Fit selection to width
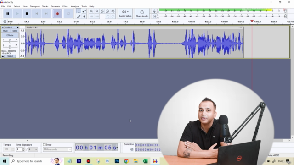 coord(102,11)
